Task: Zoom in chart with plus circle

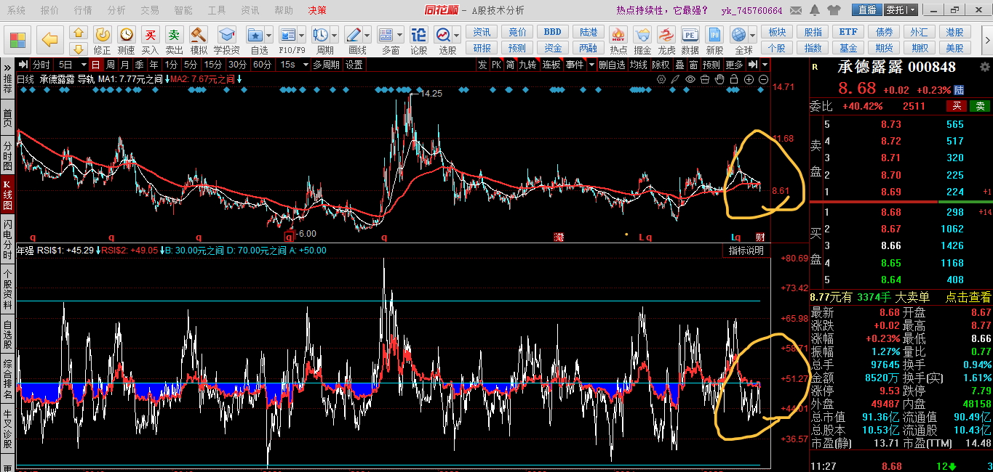Action: pyautogui.click(x=747, y=79)
